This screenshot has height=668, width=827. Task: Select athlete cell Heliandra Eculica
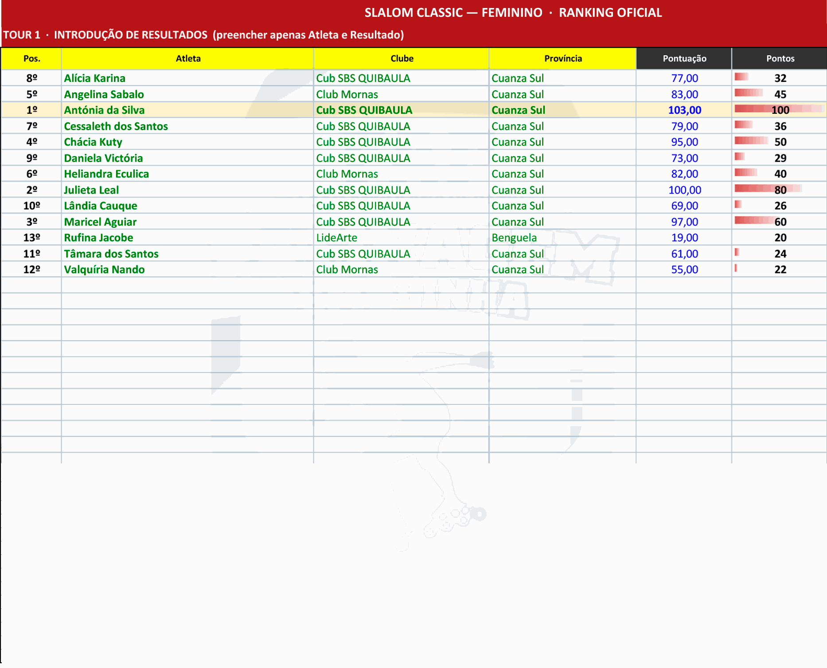click(x=187, y=174)
